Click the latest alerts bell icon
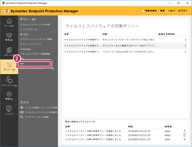Screen dimensions: 192x147 144,11
